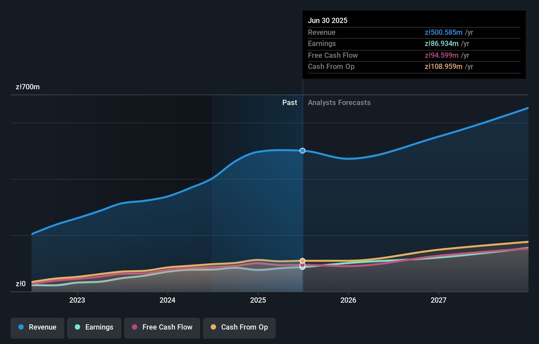Click the blue Revenue legend dot

(21, 327)
